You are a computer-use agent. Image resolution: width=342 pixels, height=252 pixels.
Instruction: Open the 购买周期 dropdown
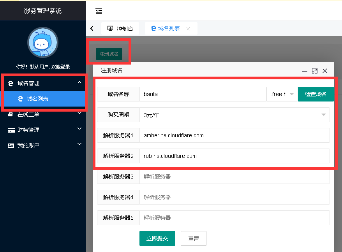point(234,115)
